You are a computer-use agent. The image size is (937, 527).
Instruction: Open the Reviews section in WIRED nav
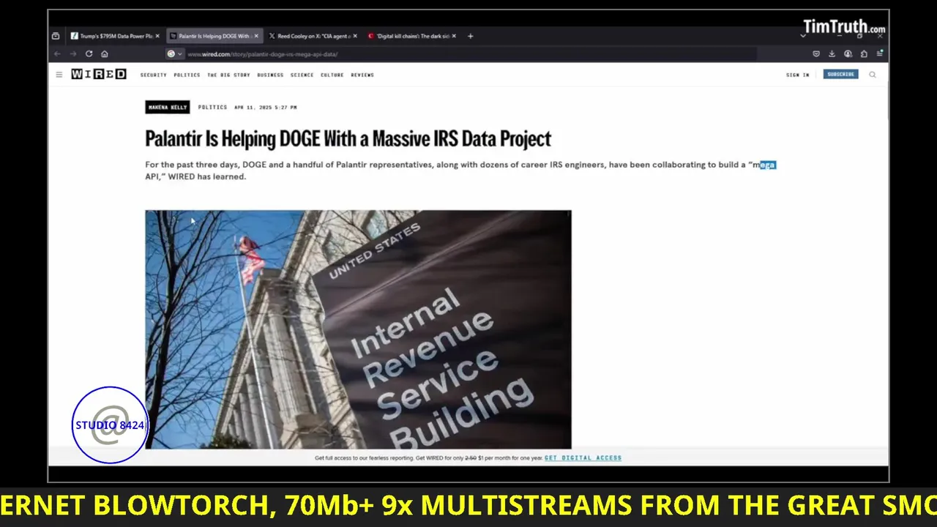[x=362, y=75]
